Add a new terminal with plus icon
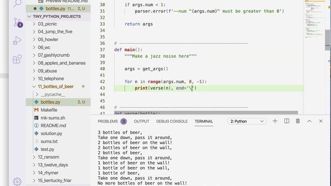The width and height of the screenshot is (331, 186). coord(275,121)
